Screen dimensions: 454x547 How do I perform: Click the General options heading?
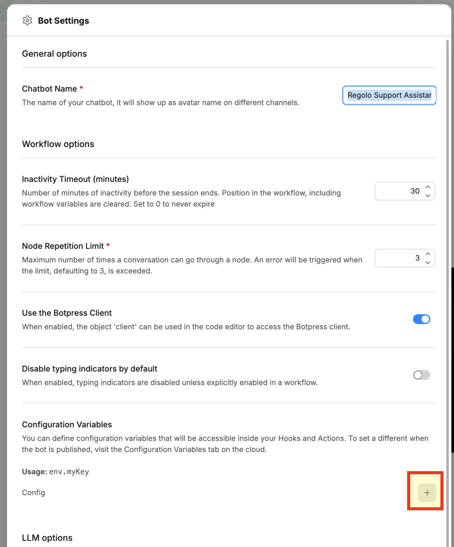coord(54,54)
